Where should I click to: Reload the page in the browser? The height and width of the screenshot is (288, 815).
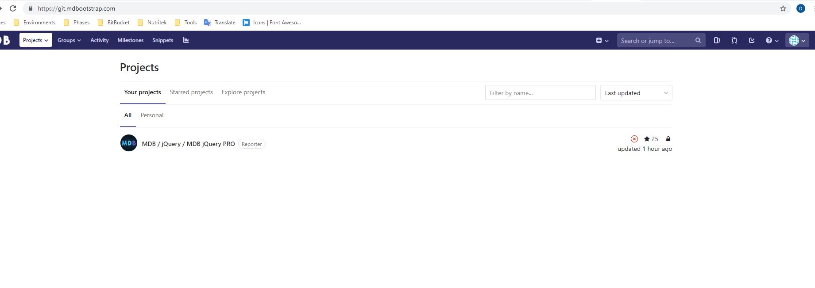[13, 8]
